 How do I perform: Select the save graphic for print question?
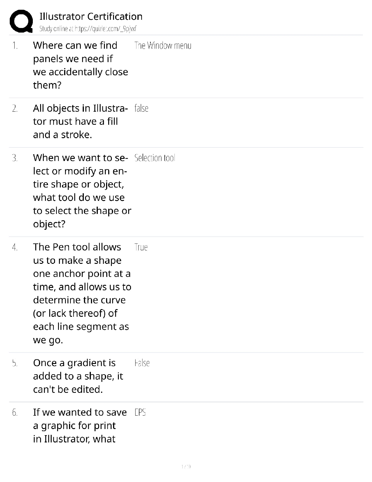[x=80, y=425]
